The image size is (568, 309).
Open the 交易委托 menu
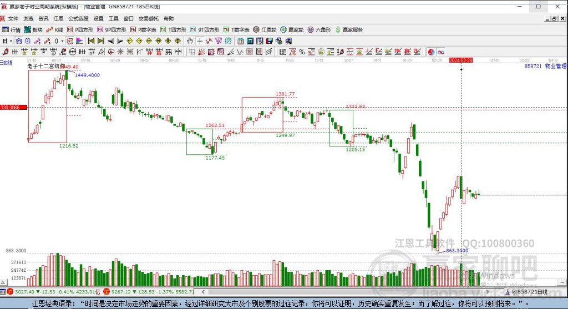[148, 18]
